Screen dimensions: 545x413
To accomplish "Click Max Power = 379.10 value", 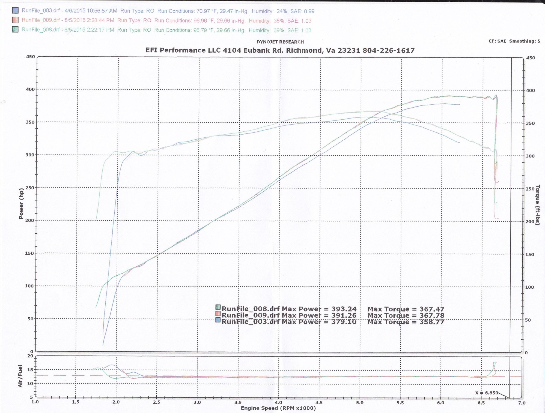I will [319, 322].
